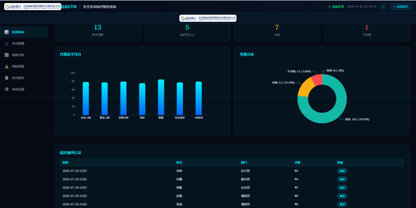This screenshot has width=416, height=208.
Task: Click the 等级 column header
Action: (340, 162)
